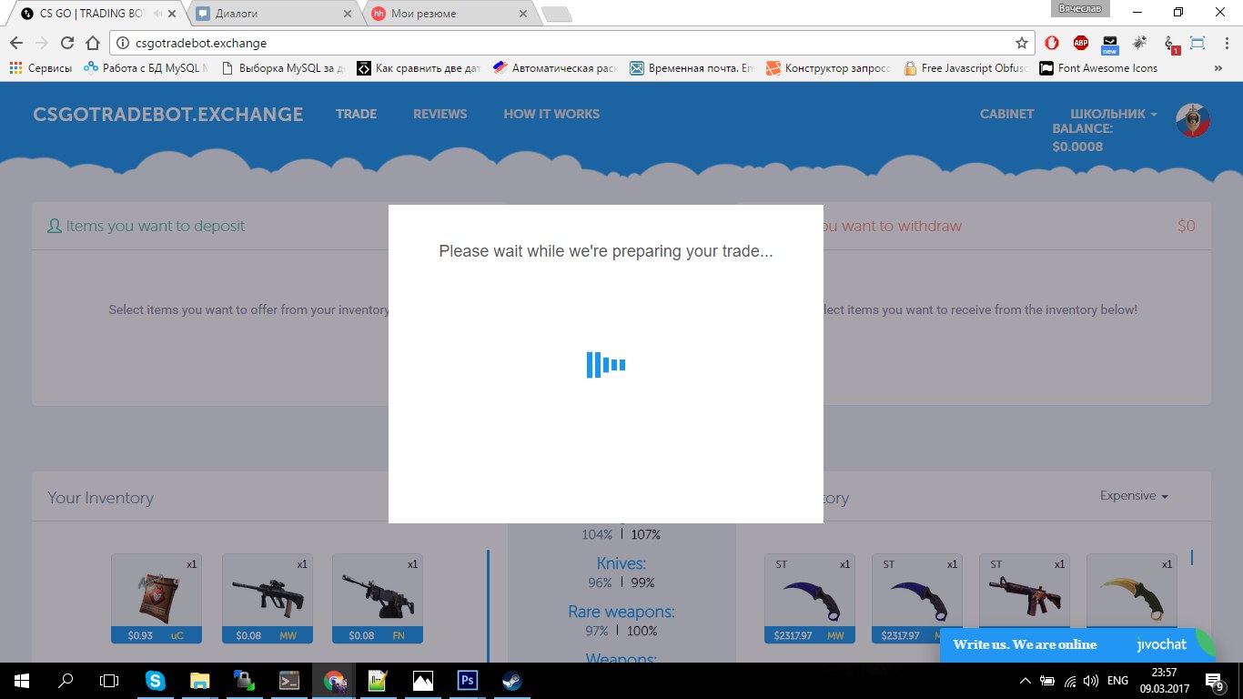Open the TRADE menu item
This screenshot has height=699, width=1243.
[356, 114]
